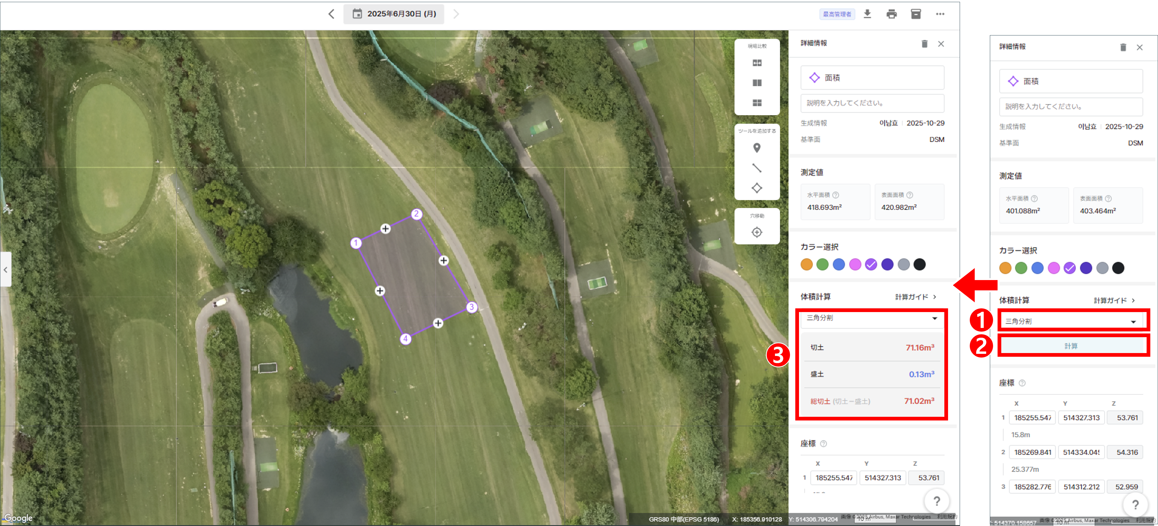Pick the checked purple color swatch
The image size is (1158, 526).
tap(871, 264)
